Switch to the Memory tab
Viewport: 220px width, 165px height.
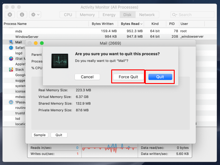click(87, 15)
